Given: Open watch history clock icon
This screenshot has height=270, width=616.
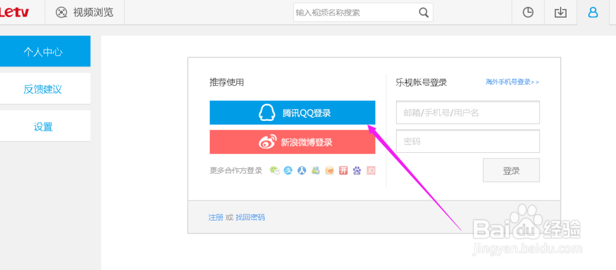Looking at the screenshot, I should click(528, 12).
